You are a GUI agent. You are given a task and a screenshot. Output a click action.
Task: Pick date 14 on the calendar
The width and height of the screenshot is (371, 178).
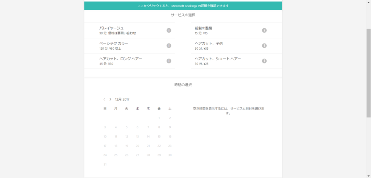148,137
